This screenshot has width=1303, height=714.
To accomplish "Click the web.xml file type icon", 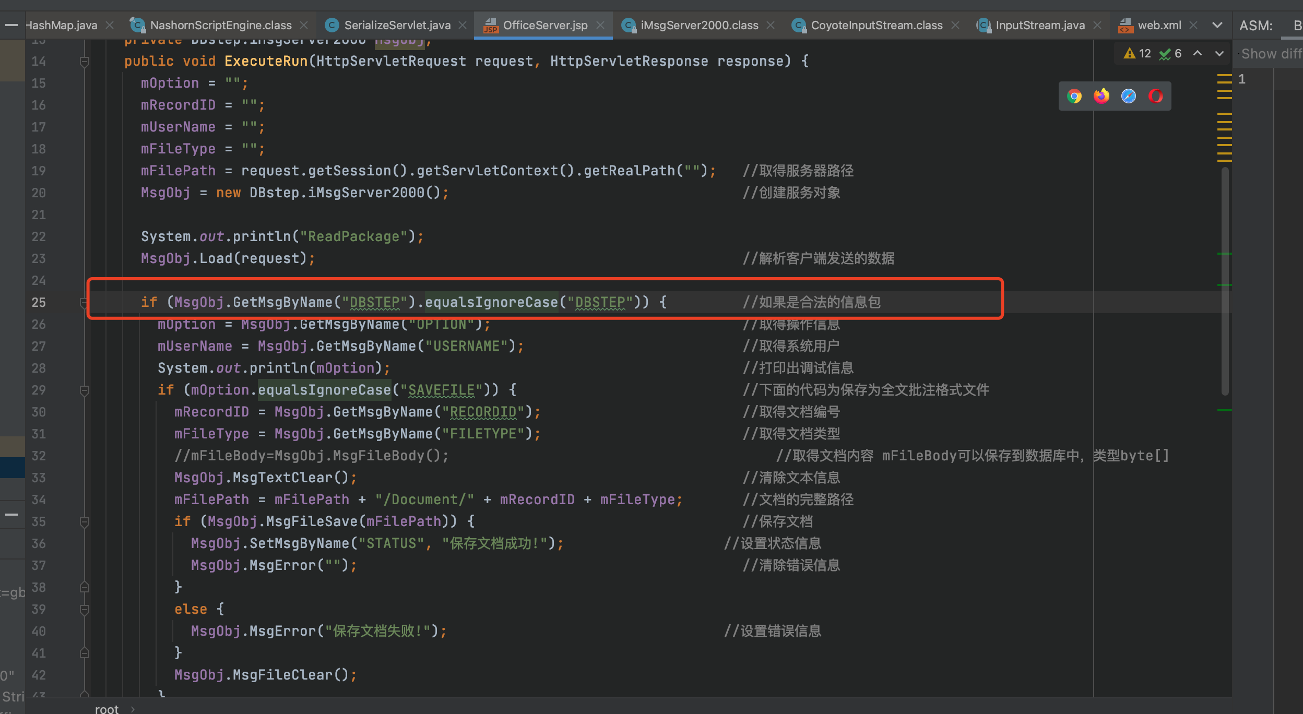I will tap(1126, 25).
